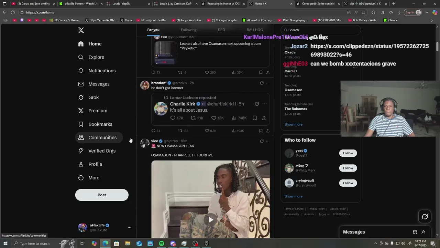Screen dimensions: 440x248
Task: Click Windows Start button
Action: (5, 244)
